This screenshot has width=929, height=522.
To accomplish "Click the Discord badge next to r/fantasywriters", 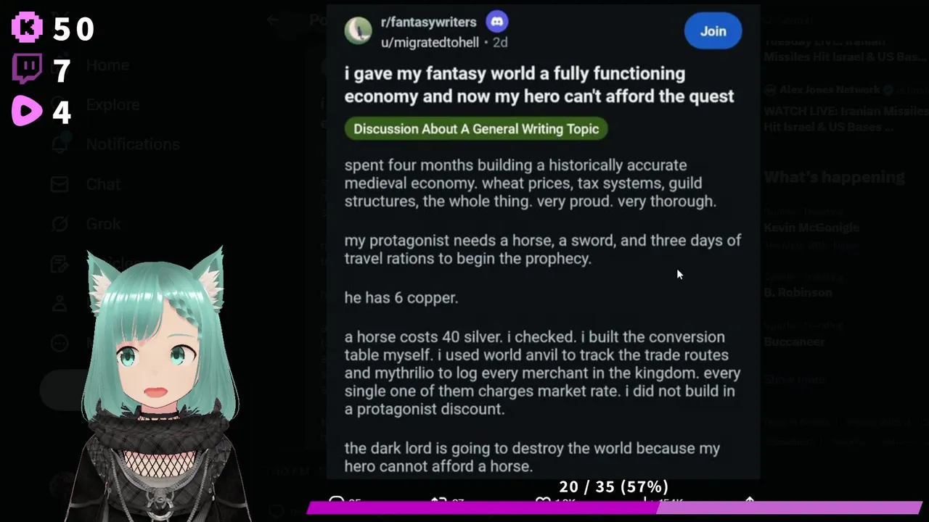I will 497,22.
